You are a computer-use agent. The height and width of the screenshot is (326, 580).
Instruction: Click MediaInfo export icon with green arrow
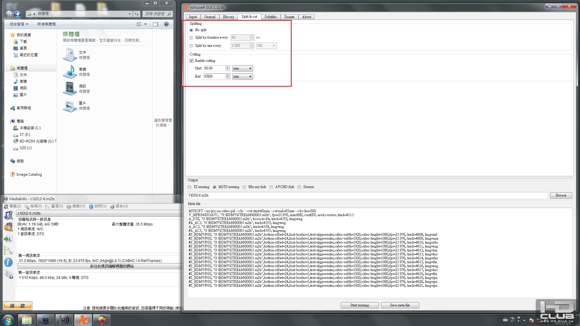(x=8, y=239)
